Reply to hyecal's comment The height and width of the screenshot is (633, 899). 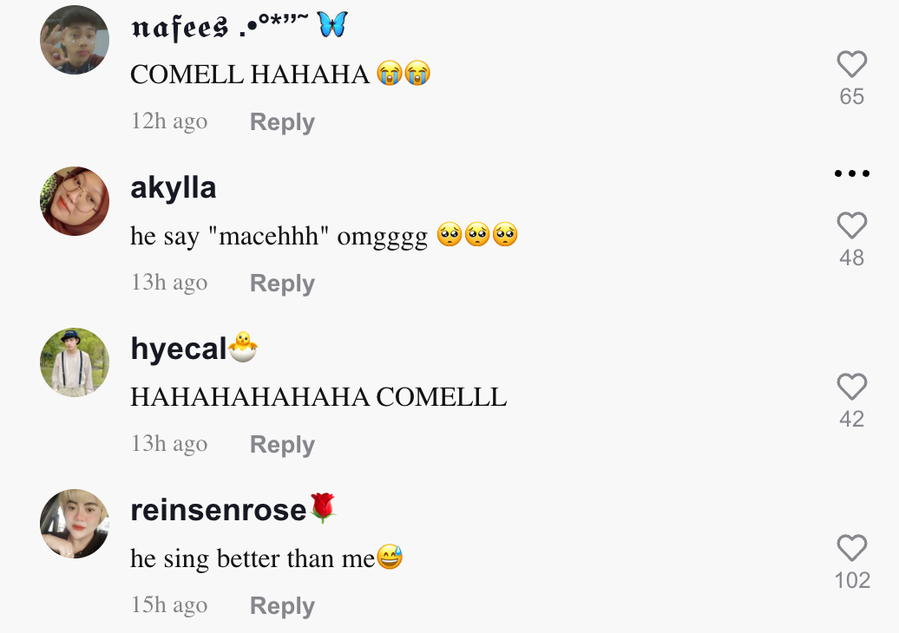(282, 445)
